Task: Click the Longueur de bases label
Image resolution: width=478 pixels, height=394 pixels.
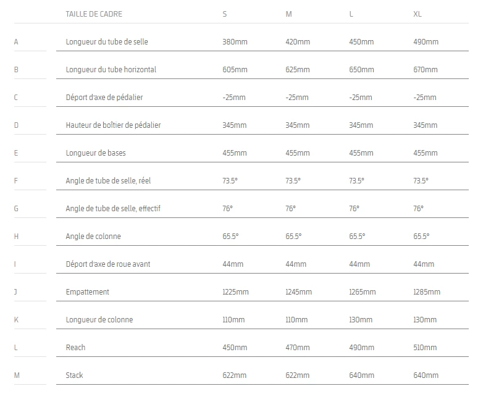Action: 95,153
